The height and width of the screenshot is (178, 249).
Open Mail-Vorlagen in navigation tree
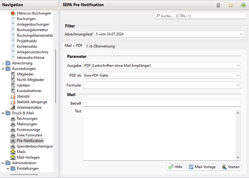coord(28,157)
